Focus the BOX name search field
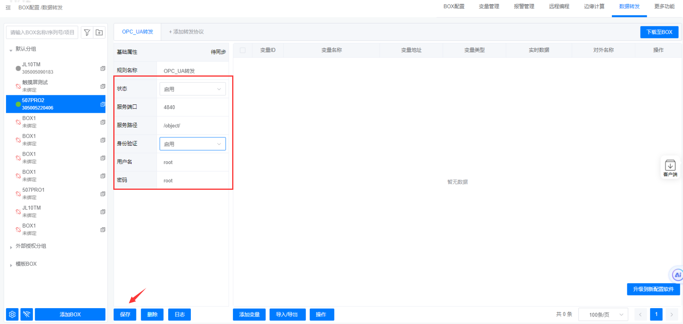The height and width of the screenshot is (324, 683). coord(42,33)
